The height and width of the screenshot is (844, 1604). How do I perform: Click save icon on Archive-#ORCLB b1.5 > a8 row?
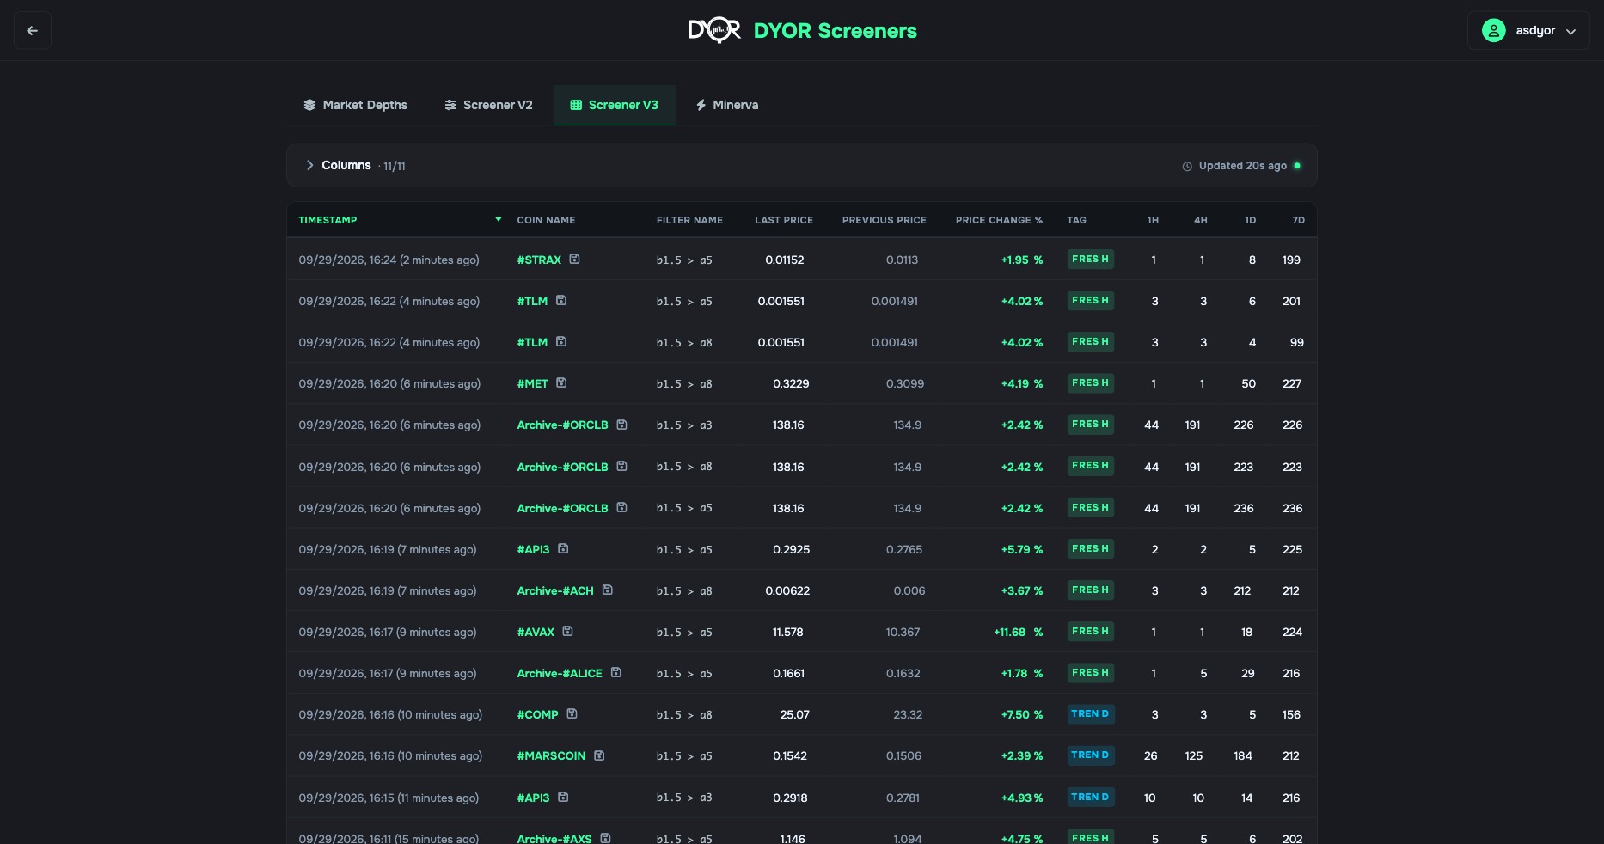click(621, 466)
